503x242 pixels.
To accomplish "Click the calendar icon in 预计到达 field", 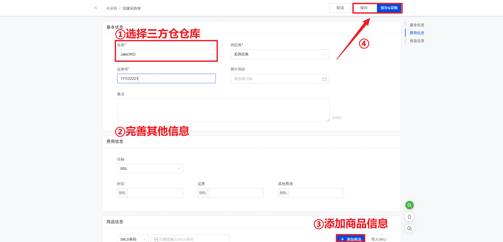I will tap(324, 79).
